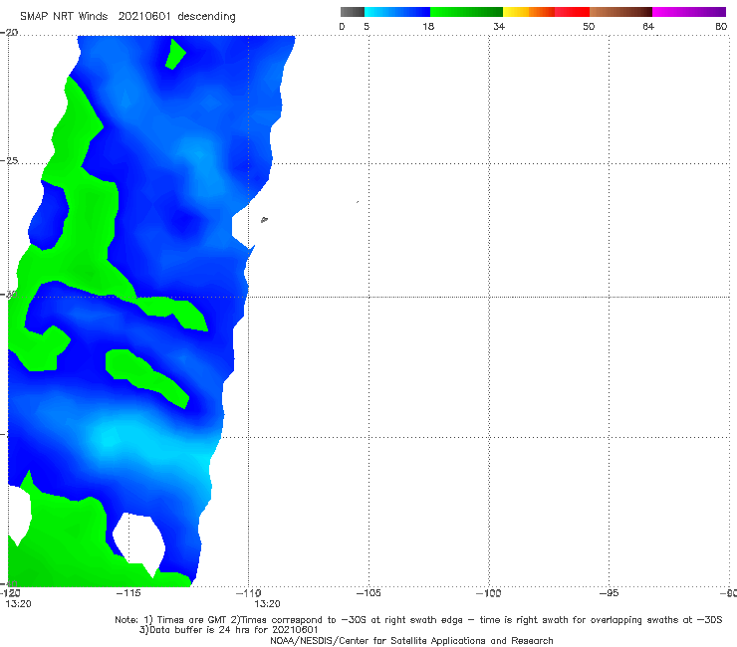The image size is (737, 647).
Task: Click the blue 5-18 segment of the color bar
Action: tap(397, 12)
